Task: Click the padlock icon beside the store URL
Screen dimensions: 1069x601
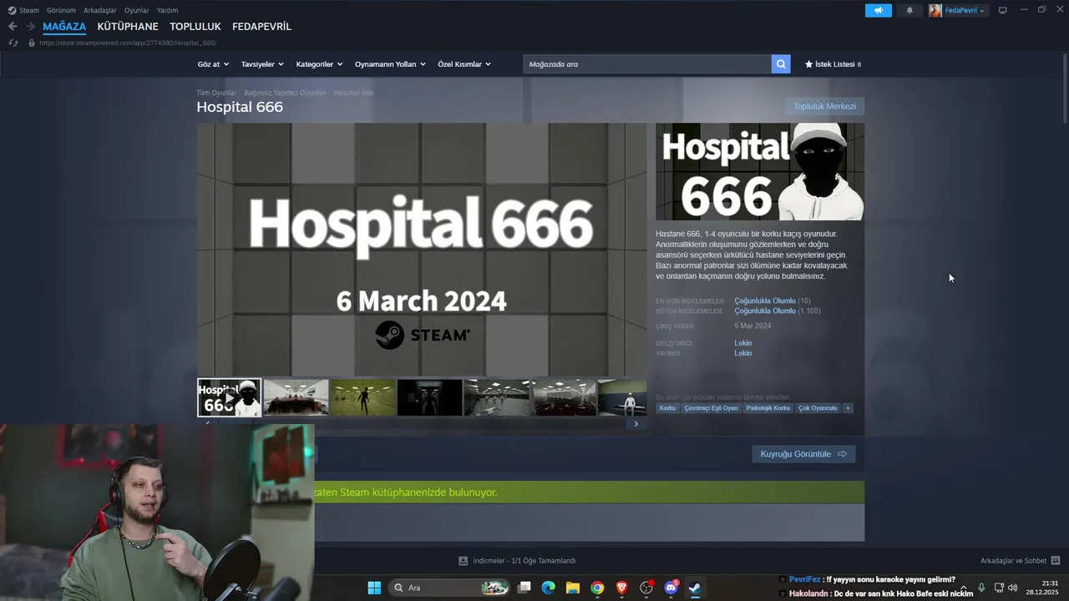Action: point(32,43)
